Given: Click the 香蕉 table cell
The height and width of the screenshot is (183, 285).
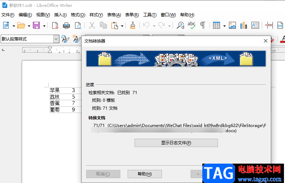Looking at the screenshot, I should [55, 103].
